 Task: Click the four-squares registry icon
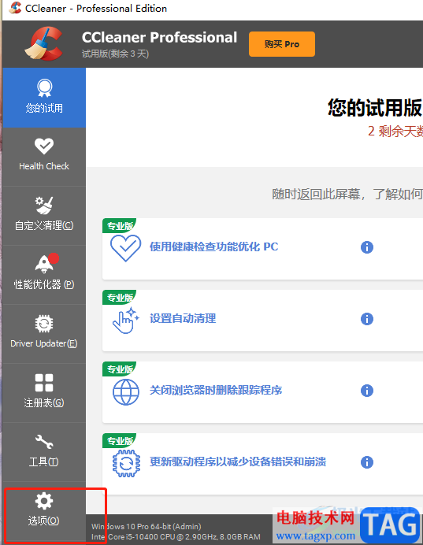(44, 383)
